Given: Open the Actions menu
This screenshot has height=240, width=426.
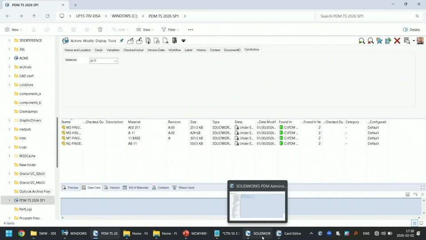Looking at the screenshot, I should [x=76, y=41].
